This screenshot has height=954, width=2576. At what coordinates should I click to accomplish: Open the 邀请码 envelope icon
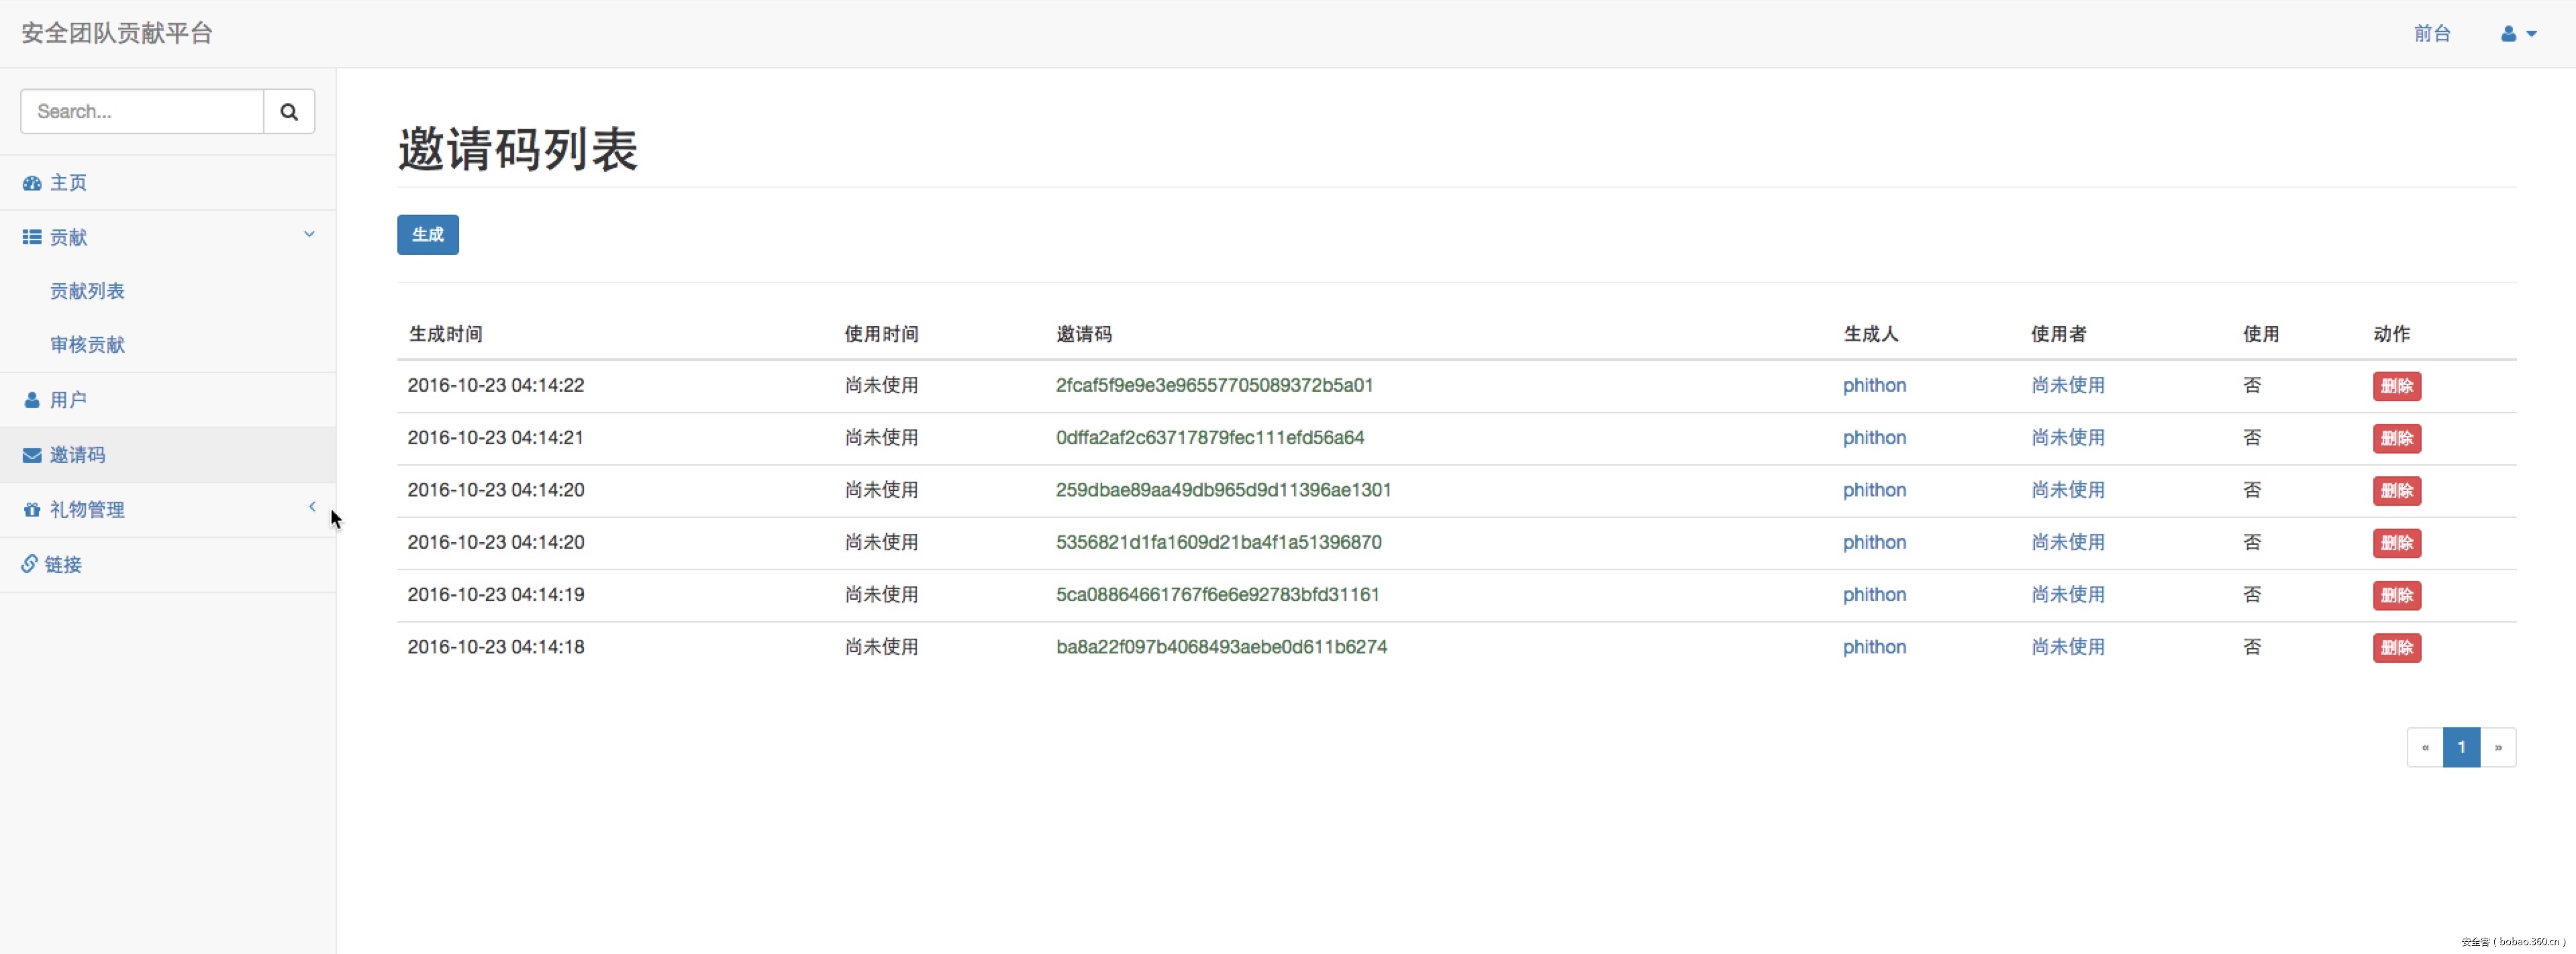[x=31, y=455]
